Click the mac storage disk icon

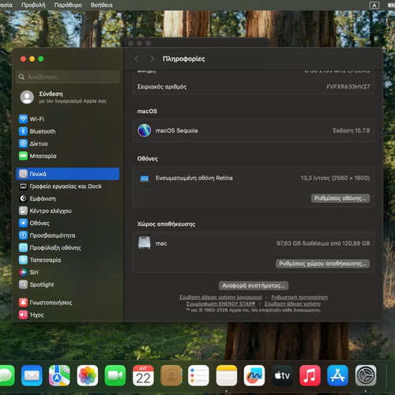tap(145, 243)
